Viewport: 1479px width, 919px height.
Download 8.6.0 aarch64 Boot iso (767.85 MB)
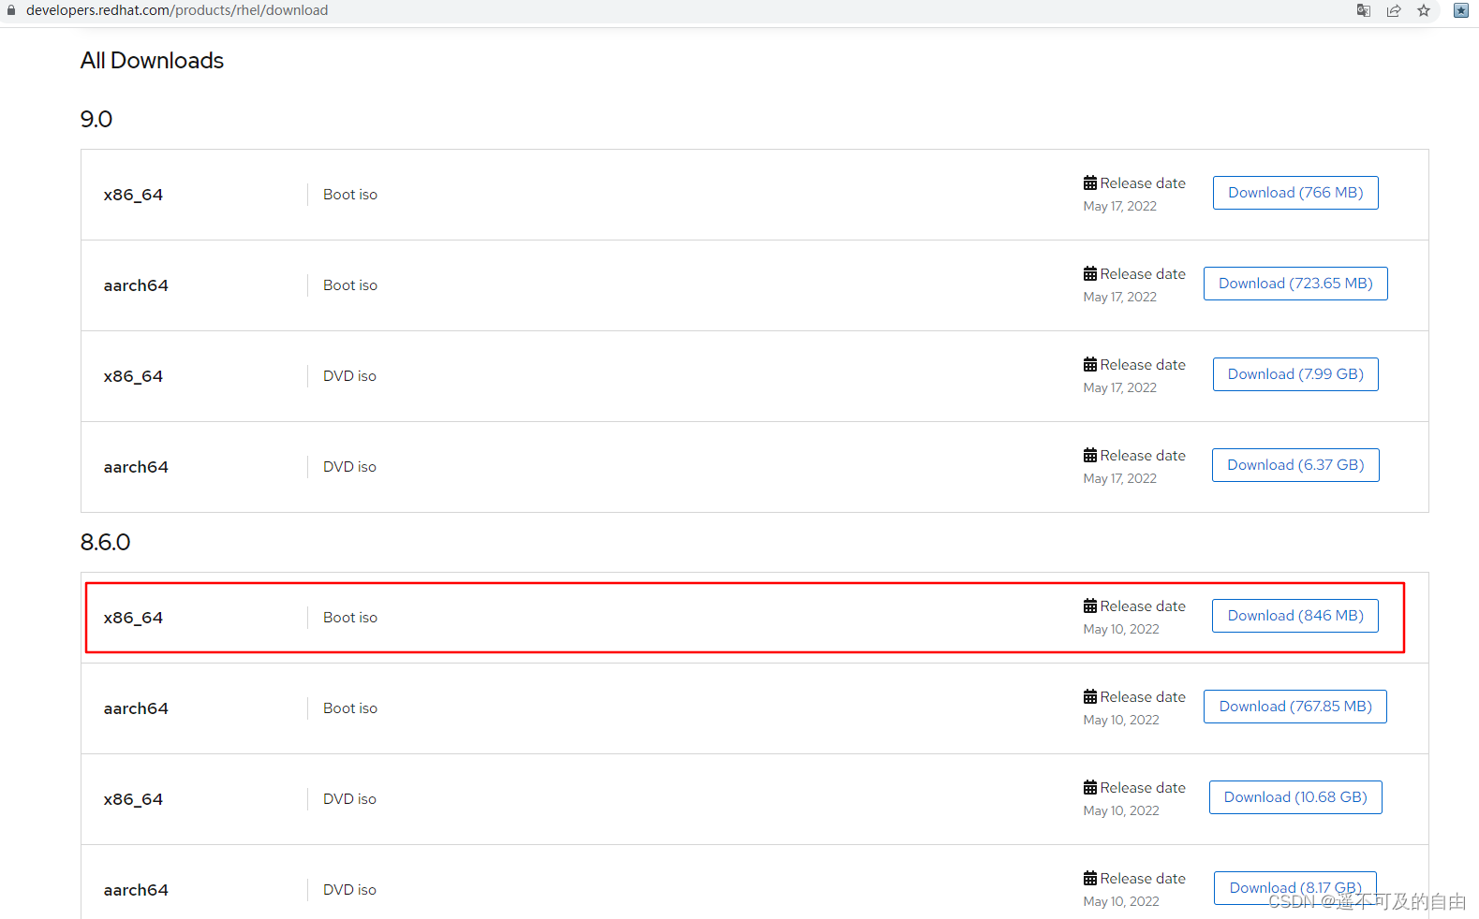click(x=1295, y=707)
